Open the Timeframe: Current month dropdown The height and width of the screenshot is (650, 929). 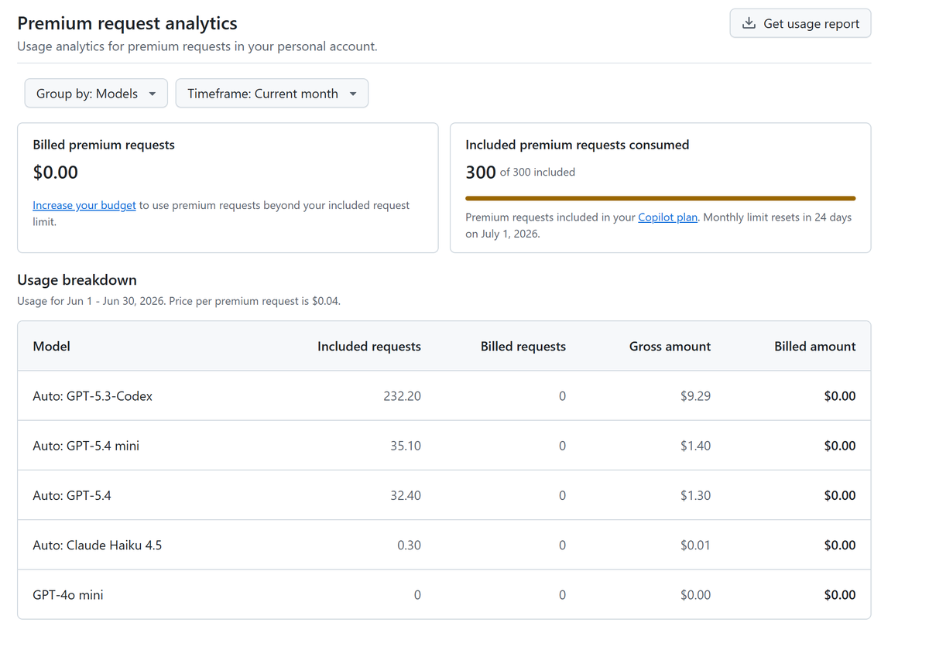[x=272, y=93]
